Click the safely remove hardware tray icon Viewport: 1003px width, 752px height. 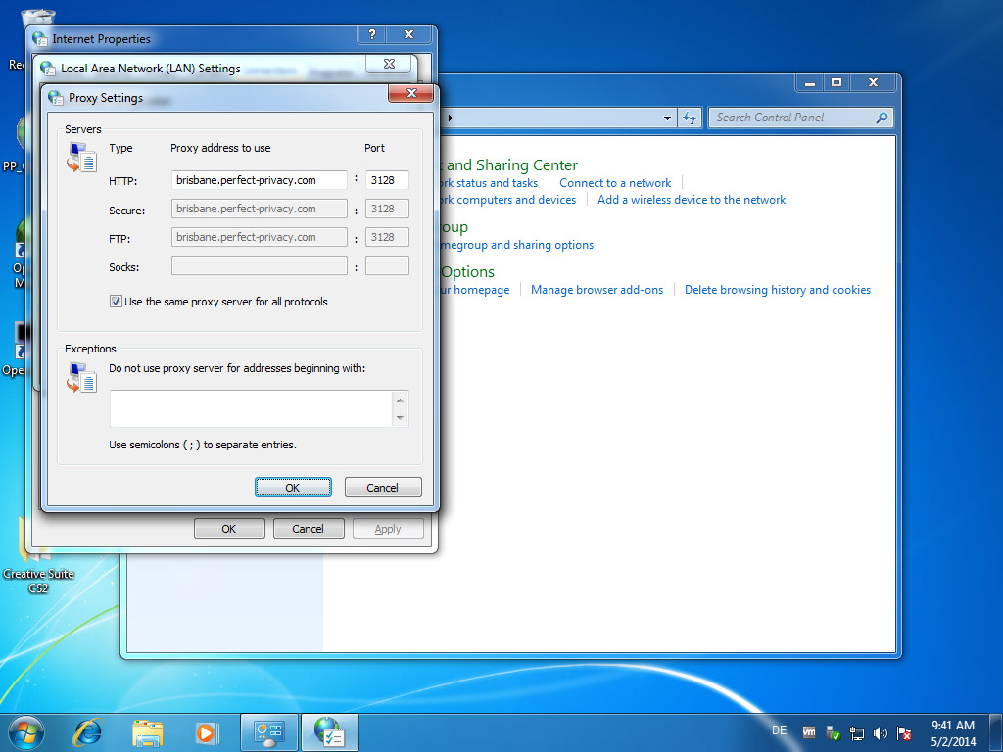coord(832,732)
